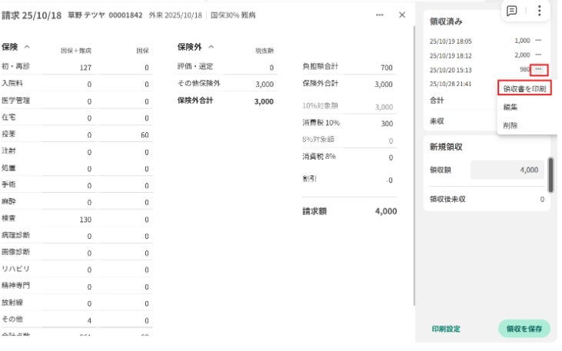Select 削除 from the context menu
This screenshot has width=562, height=351.
click(x=510, y=125)
